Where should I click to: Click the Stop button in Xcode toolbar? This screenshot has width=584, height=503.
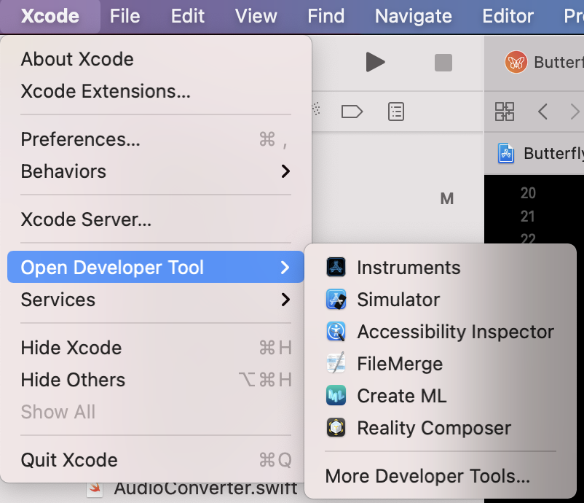(x=443, y=62)
